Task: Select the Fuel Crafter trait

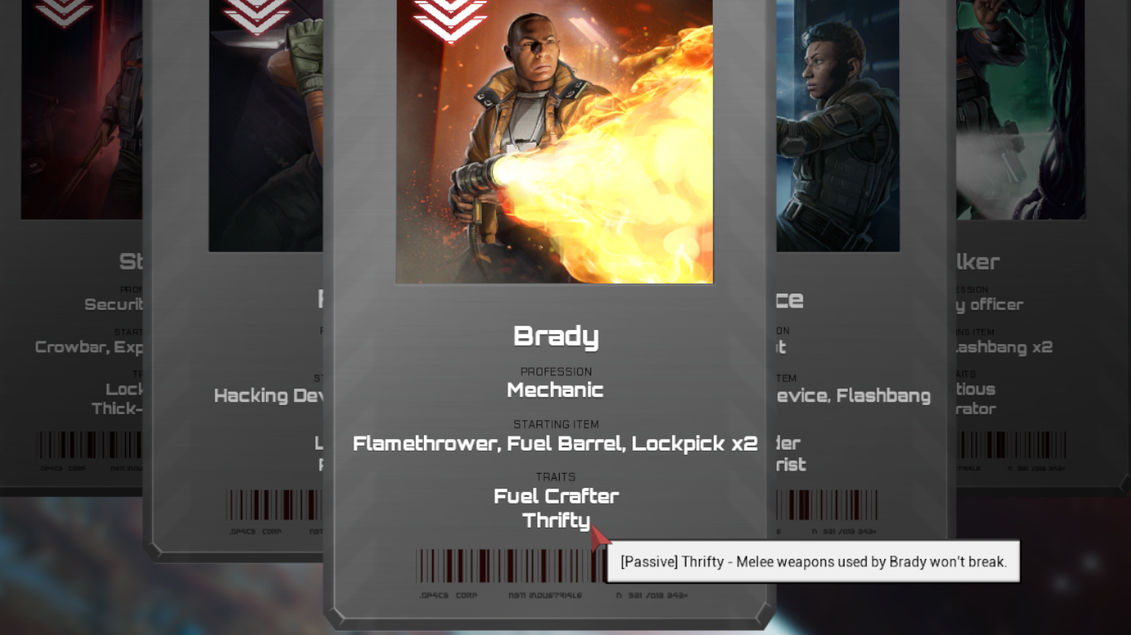Action: (556, 496)
